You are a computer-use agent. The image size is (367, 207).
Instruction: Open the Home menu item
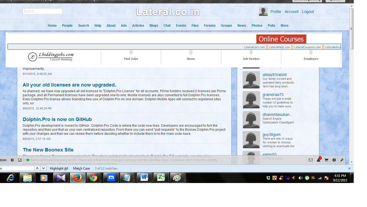(x=52, y=26)
